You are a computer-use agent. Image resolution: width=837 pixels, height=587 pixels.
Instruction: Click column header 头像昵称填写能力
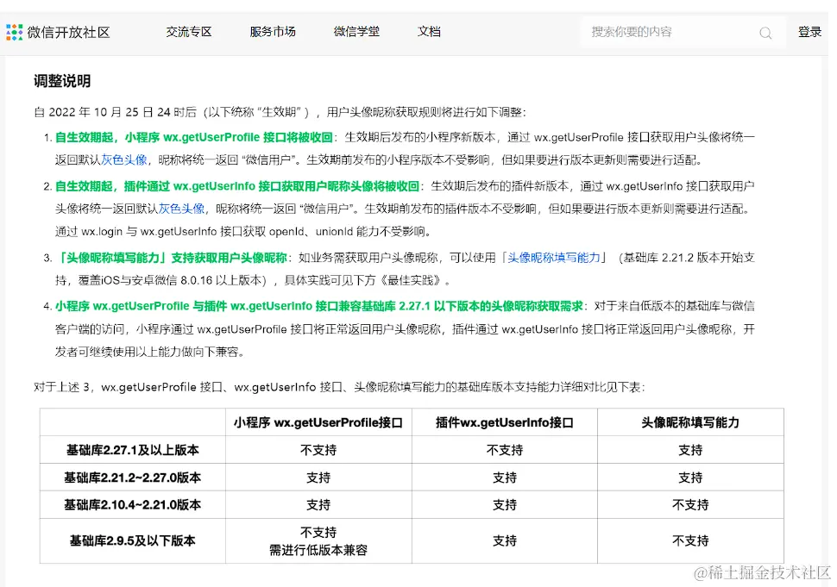coord(690,422)
